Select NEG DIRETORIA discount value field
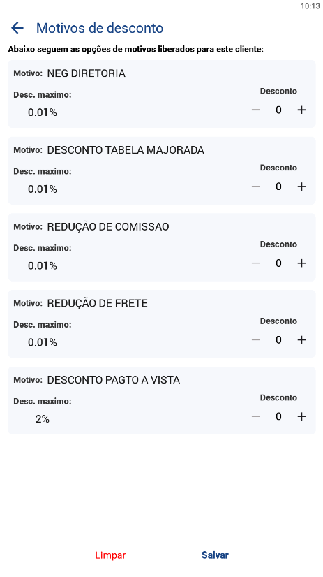 point(278,110)
